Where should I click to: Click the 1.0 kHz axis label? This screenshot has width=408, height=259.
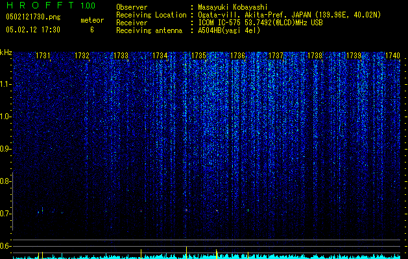coord(5,117)
